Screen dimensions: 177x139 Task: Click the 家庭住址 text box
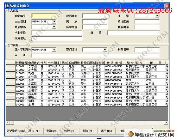point(57,39)
